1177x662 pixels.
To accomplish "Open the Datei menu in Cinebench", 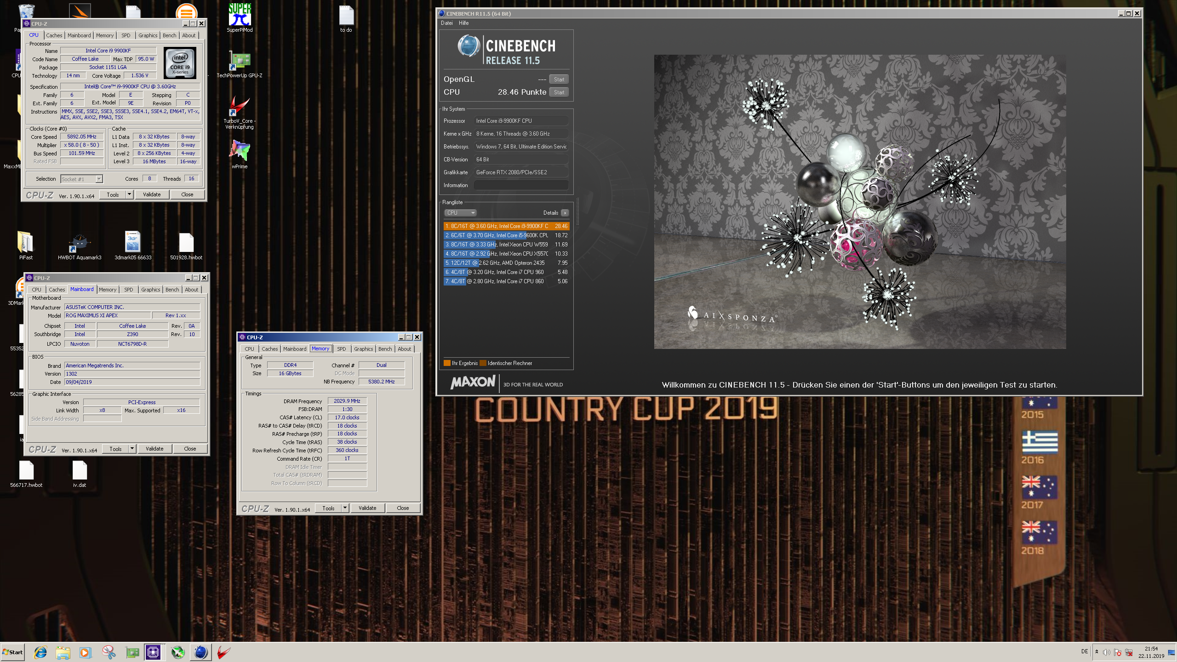I will click(x=447, y=23).
